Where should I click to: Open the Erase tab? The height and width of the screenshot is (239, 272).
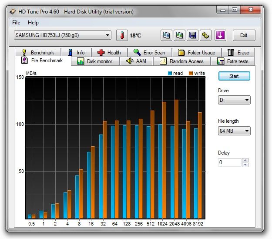[x=238, y=52]
